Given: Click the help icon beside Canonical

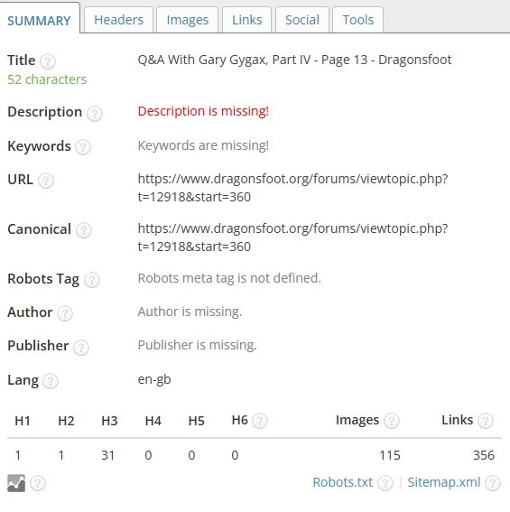Looking at the screenshot, I should (x=84, y=230).
